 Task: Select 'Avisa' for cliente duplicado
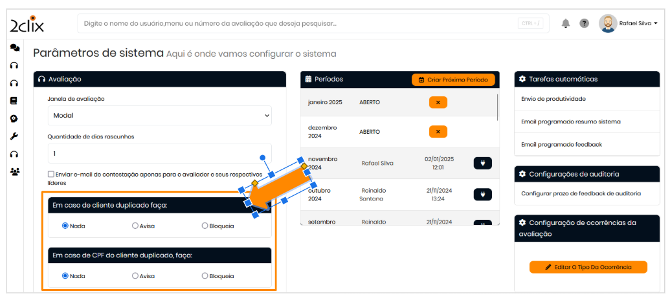click(135, 226)
